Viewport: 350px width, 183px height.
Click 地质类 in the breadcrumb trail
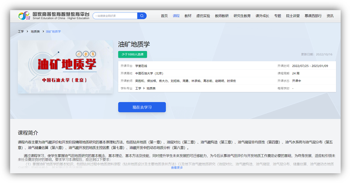pyautogui.click(x=35, y=31)
